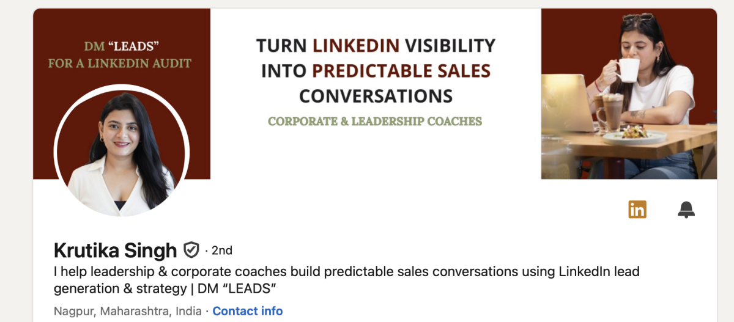Click "CORPORATE & LEADERSHIP COACHES" banner subtitle

coord(375,121)
